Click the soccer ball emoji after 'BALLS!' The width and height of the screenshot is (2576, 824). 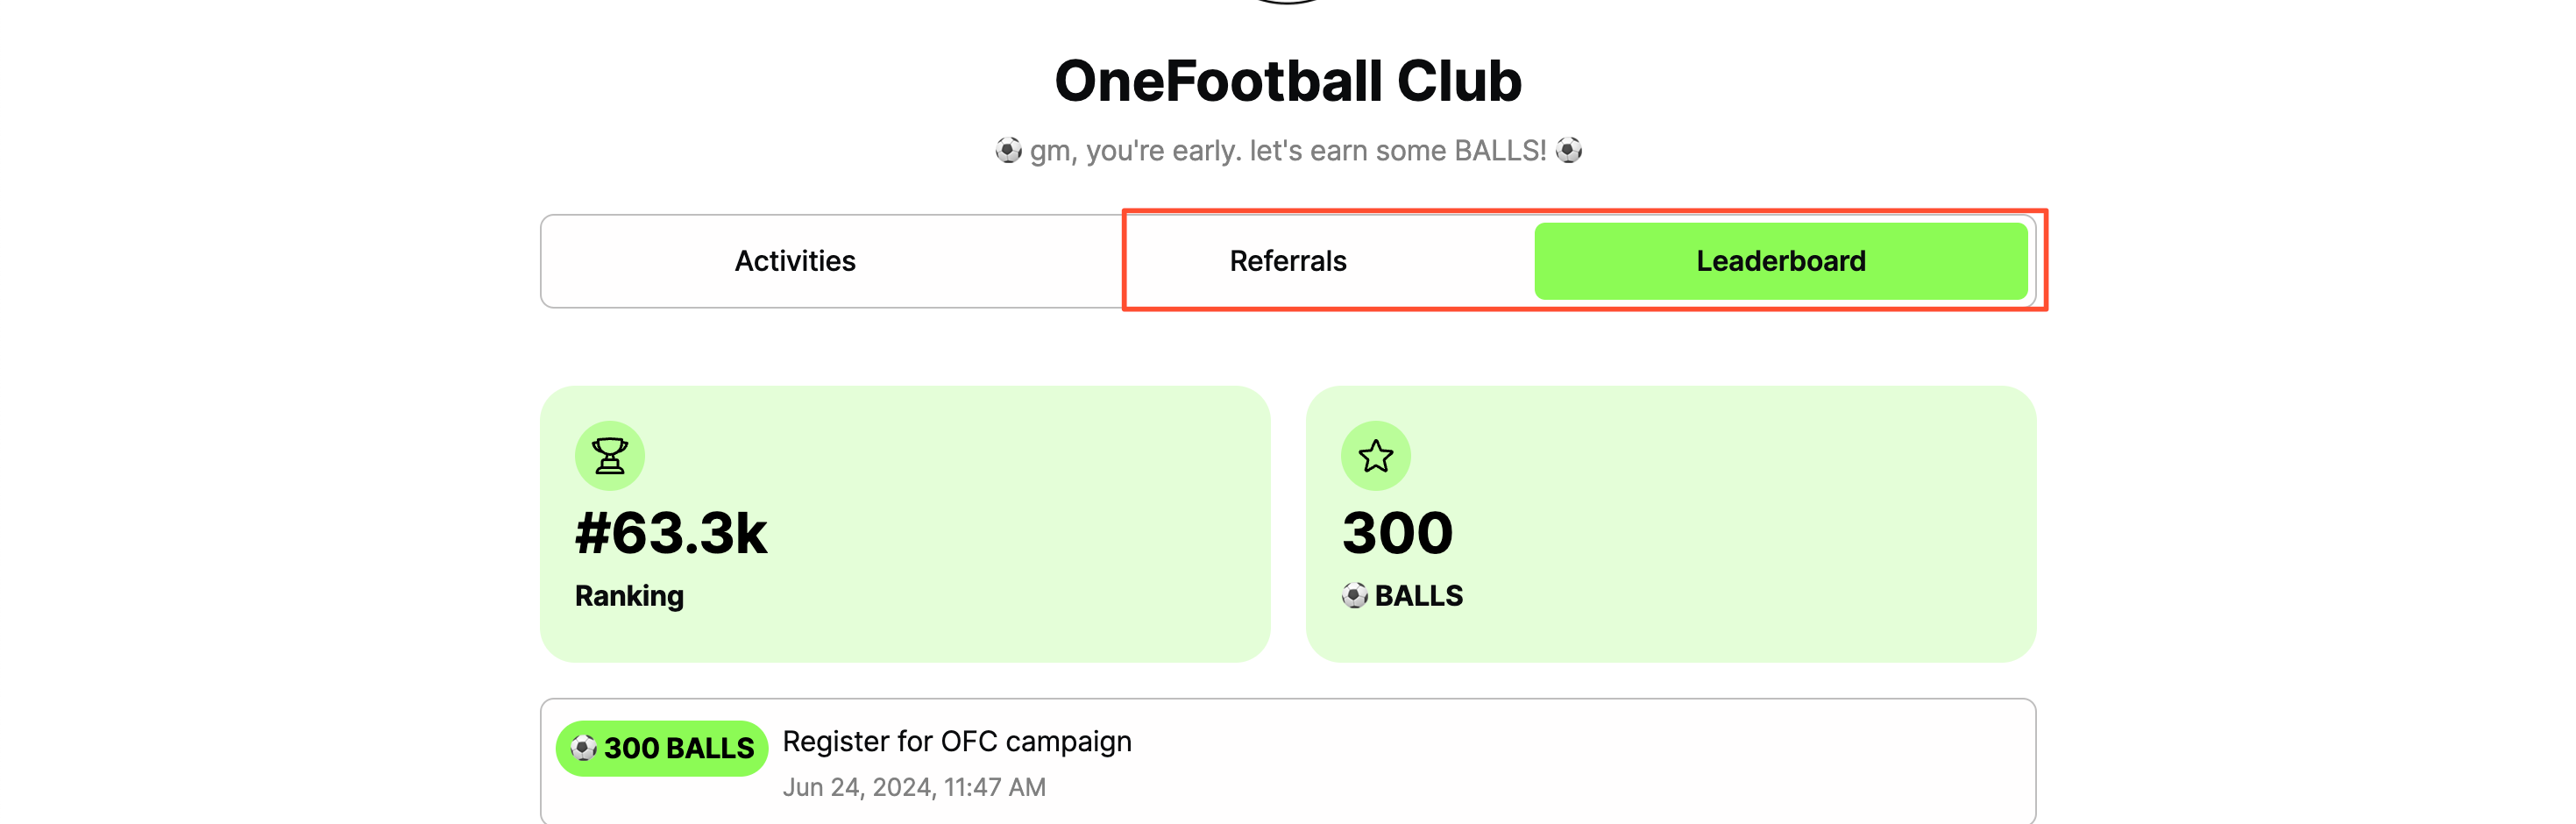(1569, 151)
